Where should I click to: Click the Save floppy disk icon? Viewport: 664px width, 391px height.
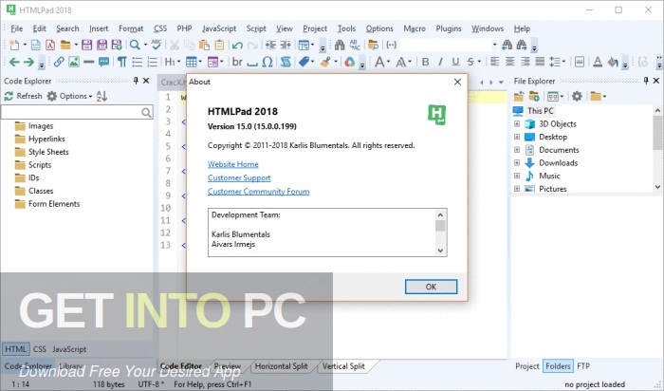click(x=87, y=45)
